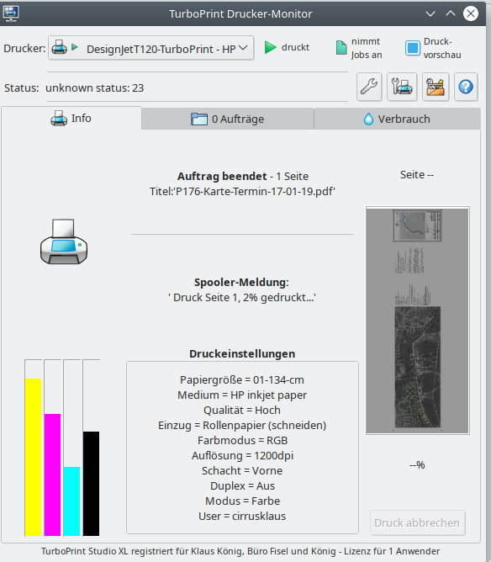Click the 'Seite --' page indicator
The image size is (491, 562).
[417, 174]
